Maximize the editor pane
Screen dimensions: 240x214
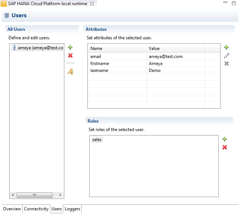coord(234,3)
